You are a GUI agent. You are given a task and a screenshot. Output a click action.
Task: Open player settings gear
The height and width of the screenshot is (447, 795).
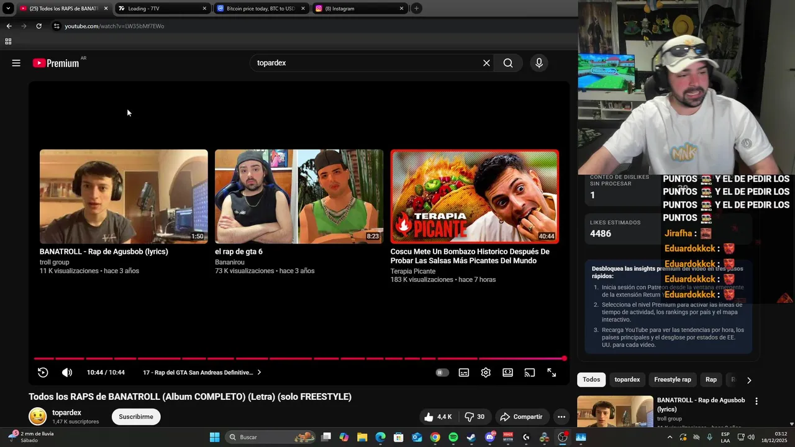pos(486,372)
